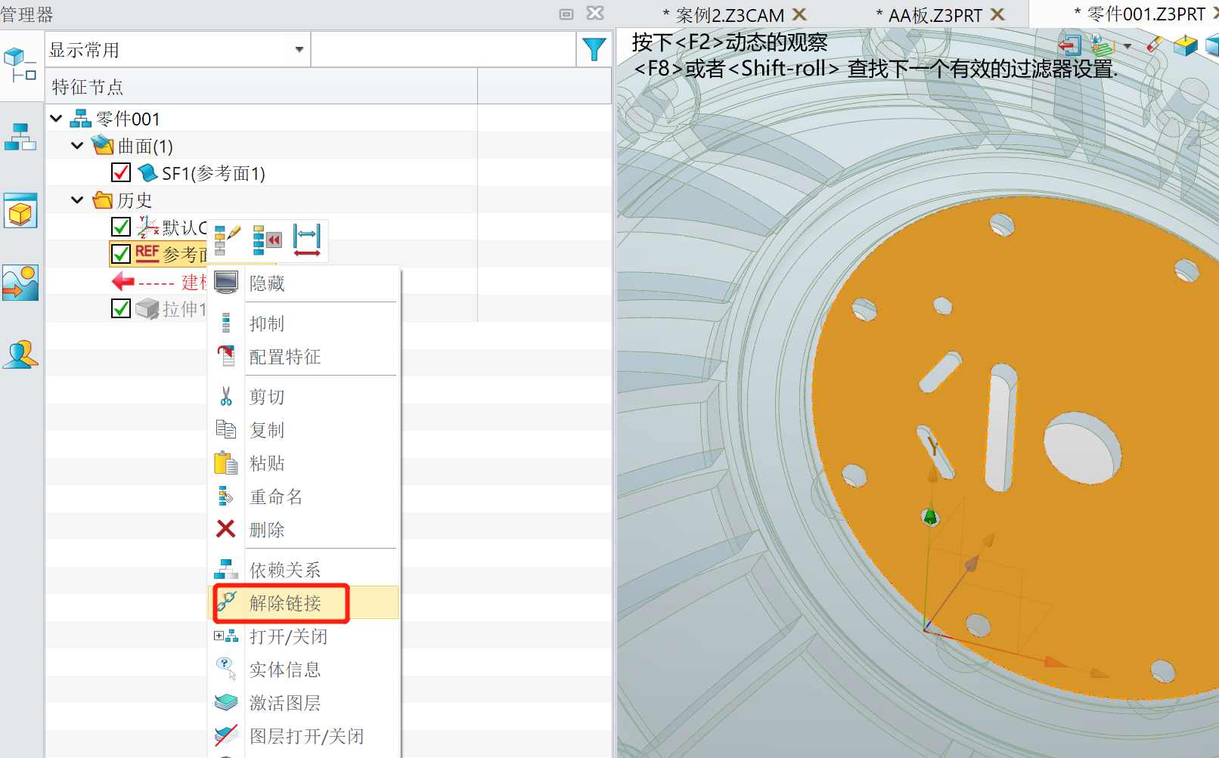Viewport: 1219px width, 758px height.
Task: Choose 打开/关闭 from the context menu
Action: pos(303,636)
